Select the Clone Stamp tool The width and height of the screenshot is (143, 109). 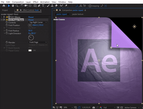[x=52, y=6]
